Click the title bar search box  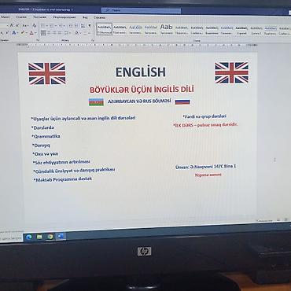(141, 10)
